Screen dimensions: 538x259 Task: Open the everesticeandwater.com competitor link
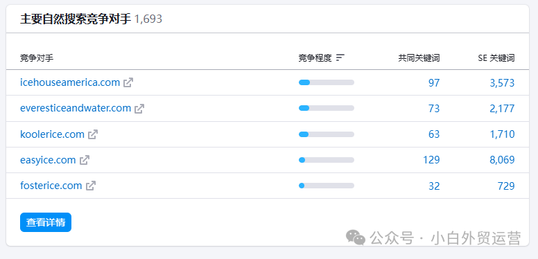[76, 108]
